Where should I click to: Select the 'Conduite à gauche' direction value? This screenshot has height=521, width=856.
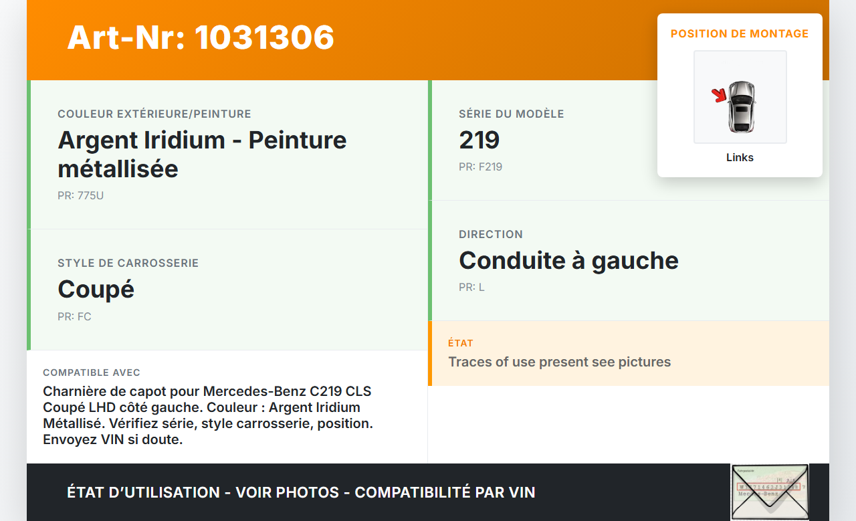(x=568, y=260)
